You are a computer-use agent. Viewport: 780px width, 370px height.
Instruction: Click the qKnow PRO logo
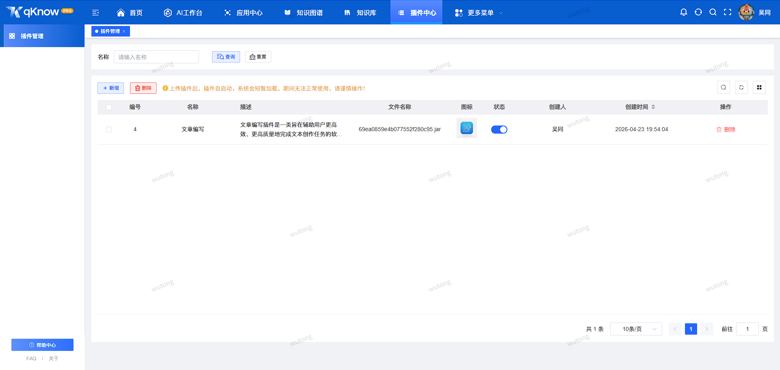tap(40, 12)
